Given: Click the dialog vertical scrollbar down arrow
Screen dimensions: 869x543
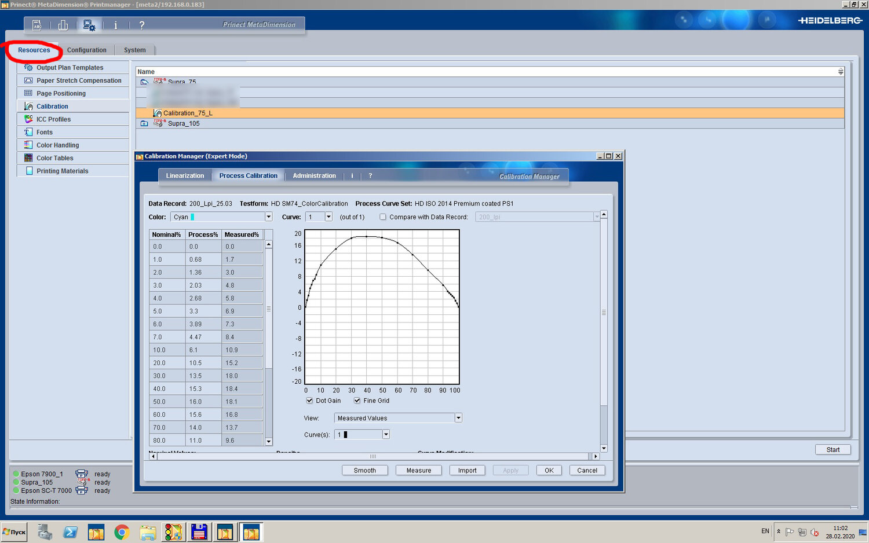Looking at the screenshot, I should 604,449.
